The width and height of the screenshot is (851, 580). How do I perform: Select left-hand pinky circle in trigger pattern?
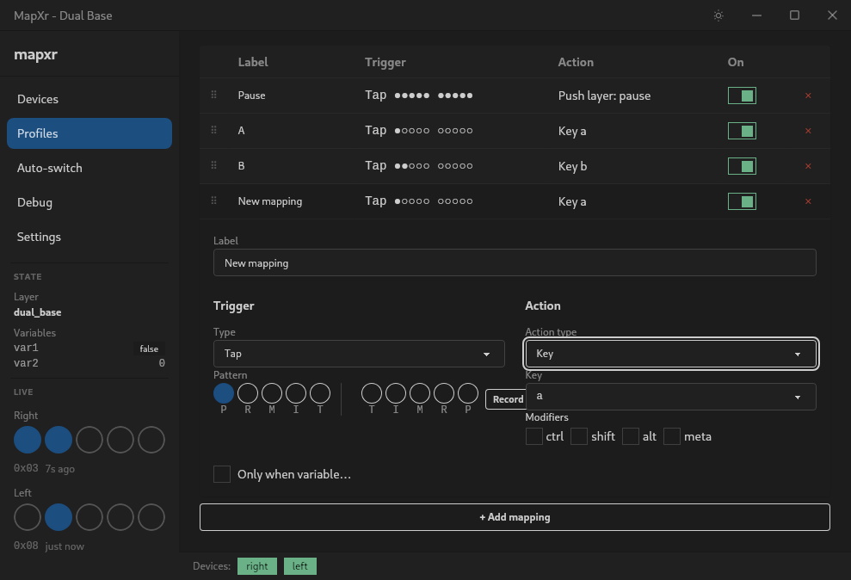pyautogui.click(x=224, y=393)
